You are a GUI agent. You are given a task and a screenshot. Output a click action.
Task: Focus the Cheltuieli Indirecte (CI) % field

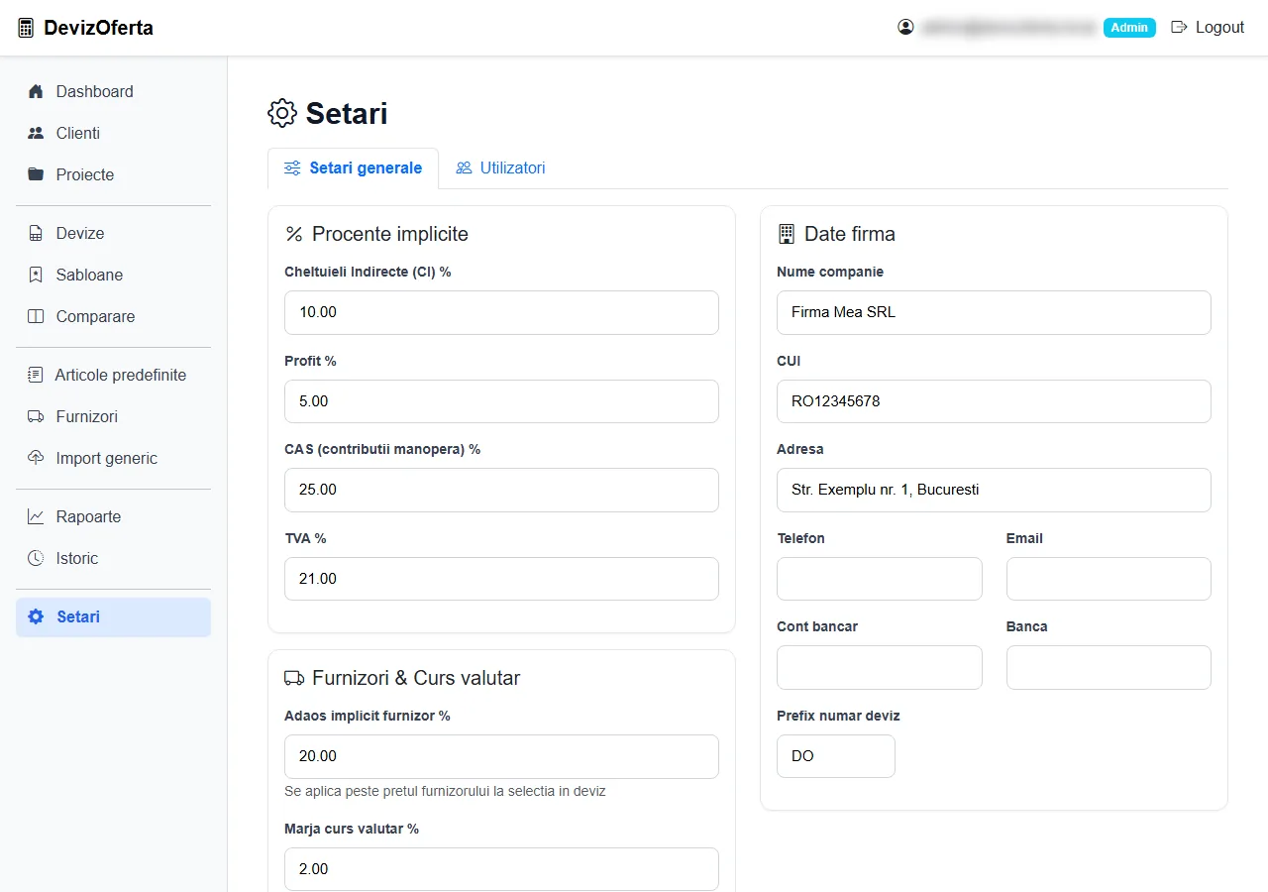(501, 312)
